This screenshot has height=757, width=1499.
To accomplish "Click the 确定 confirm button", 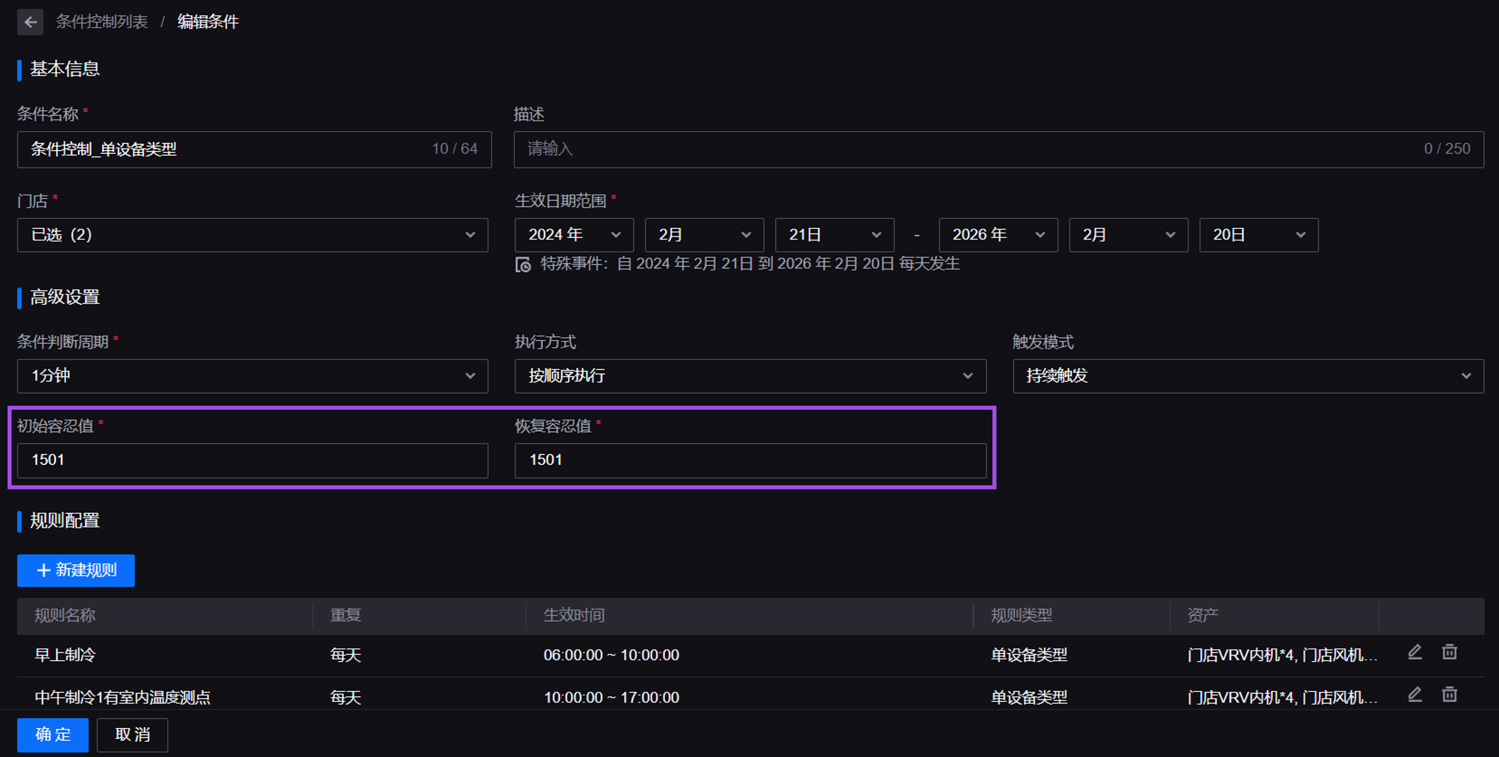I will tap(53, 735).
